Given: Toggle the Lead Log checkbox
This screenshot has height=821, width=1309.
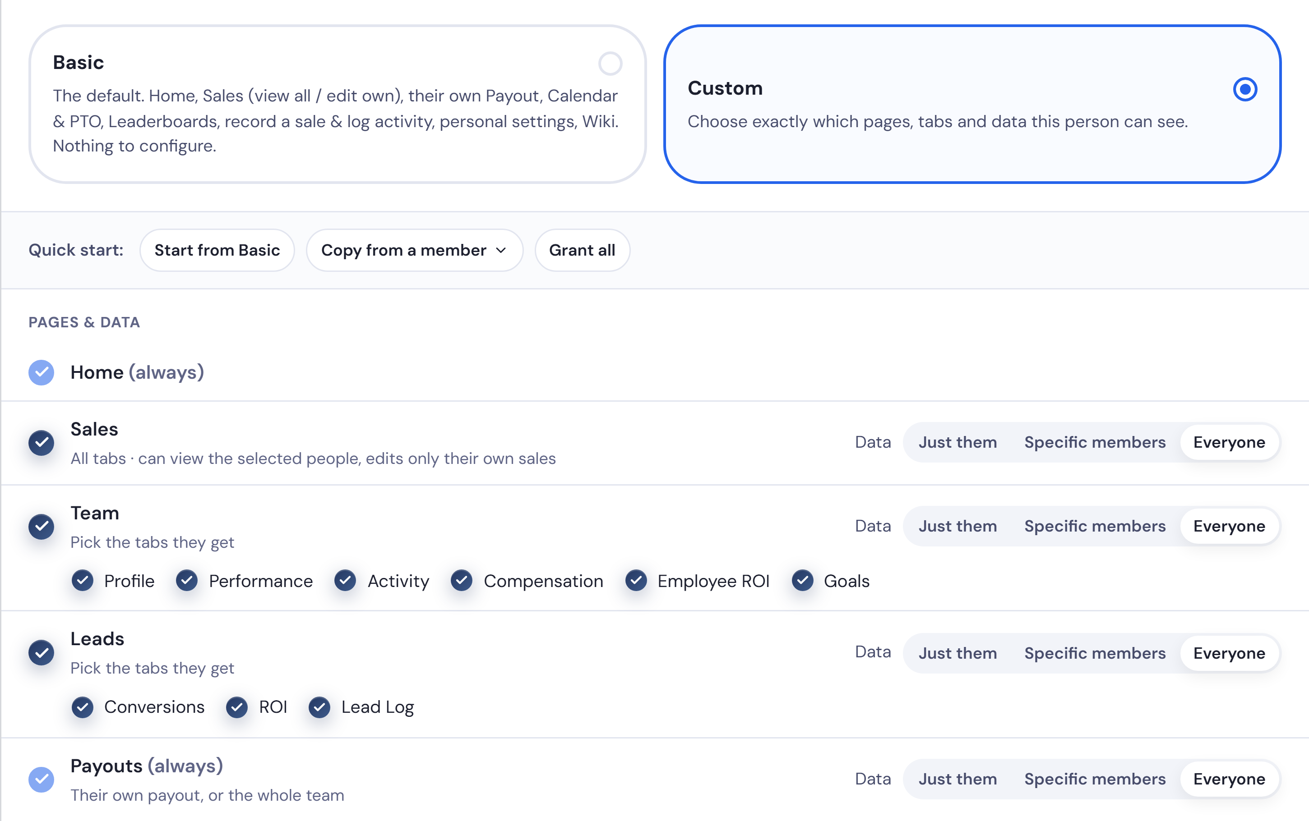Looking at the screenshot, I should click(319, 707).
